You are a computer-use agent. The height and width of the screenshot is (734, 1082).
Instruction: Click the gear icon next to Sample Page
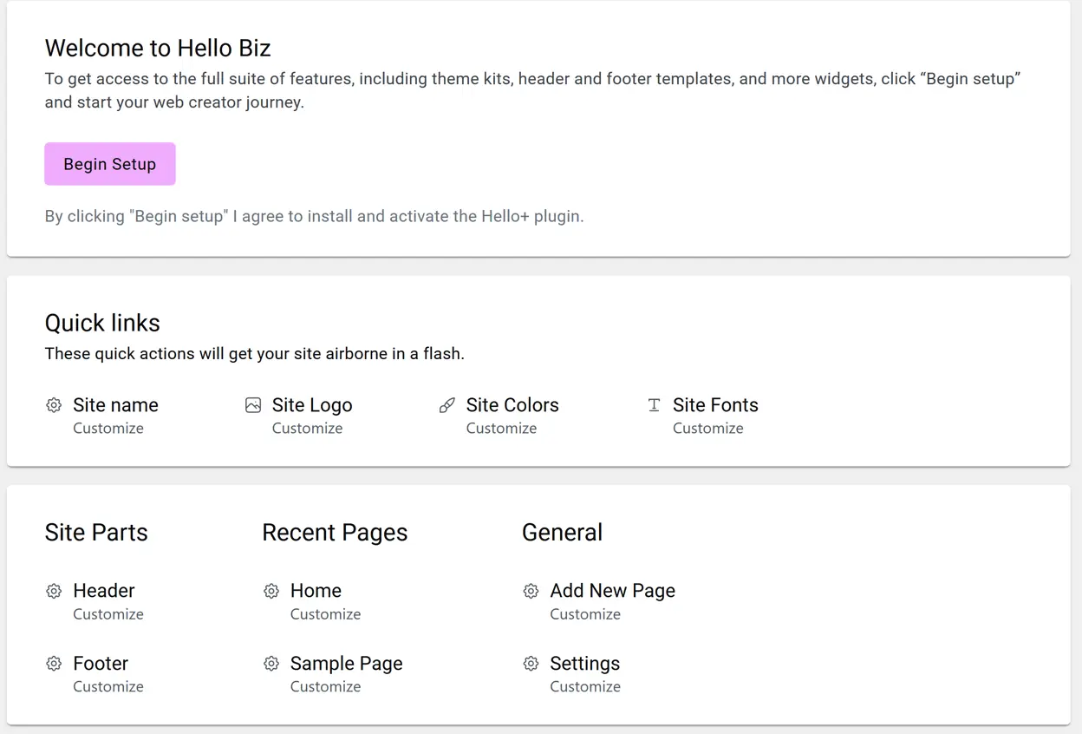click(271, 664)
